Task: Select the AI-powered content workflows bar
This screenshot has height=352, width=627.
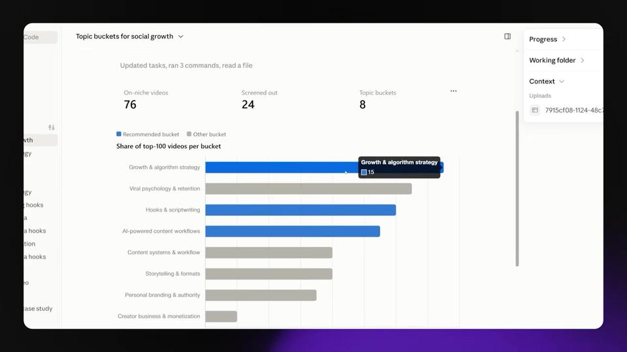Action: (293, 231)
